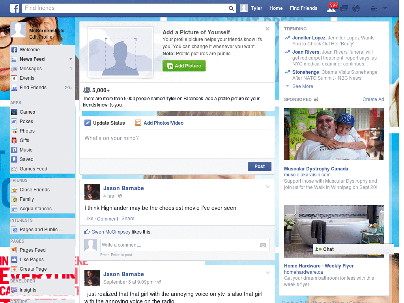Image resolution: width=404 pixels, height=303 pixels.
Task: Share the Highlander post
Action: point(128,219)
